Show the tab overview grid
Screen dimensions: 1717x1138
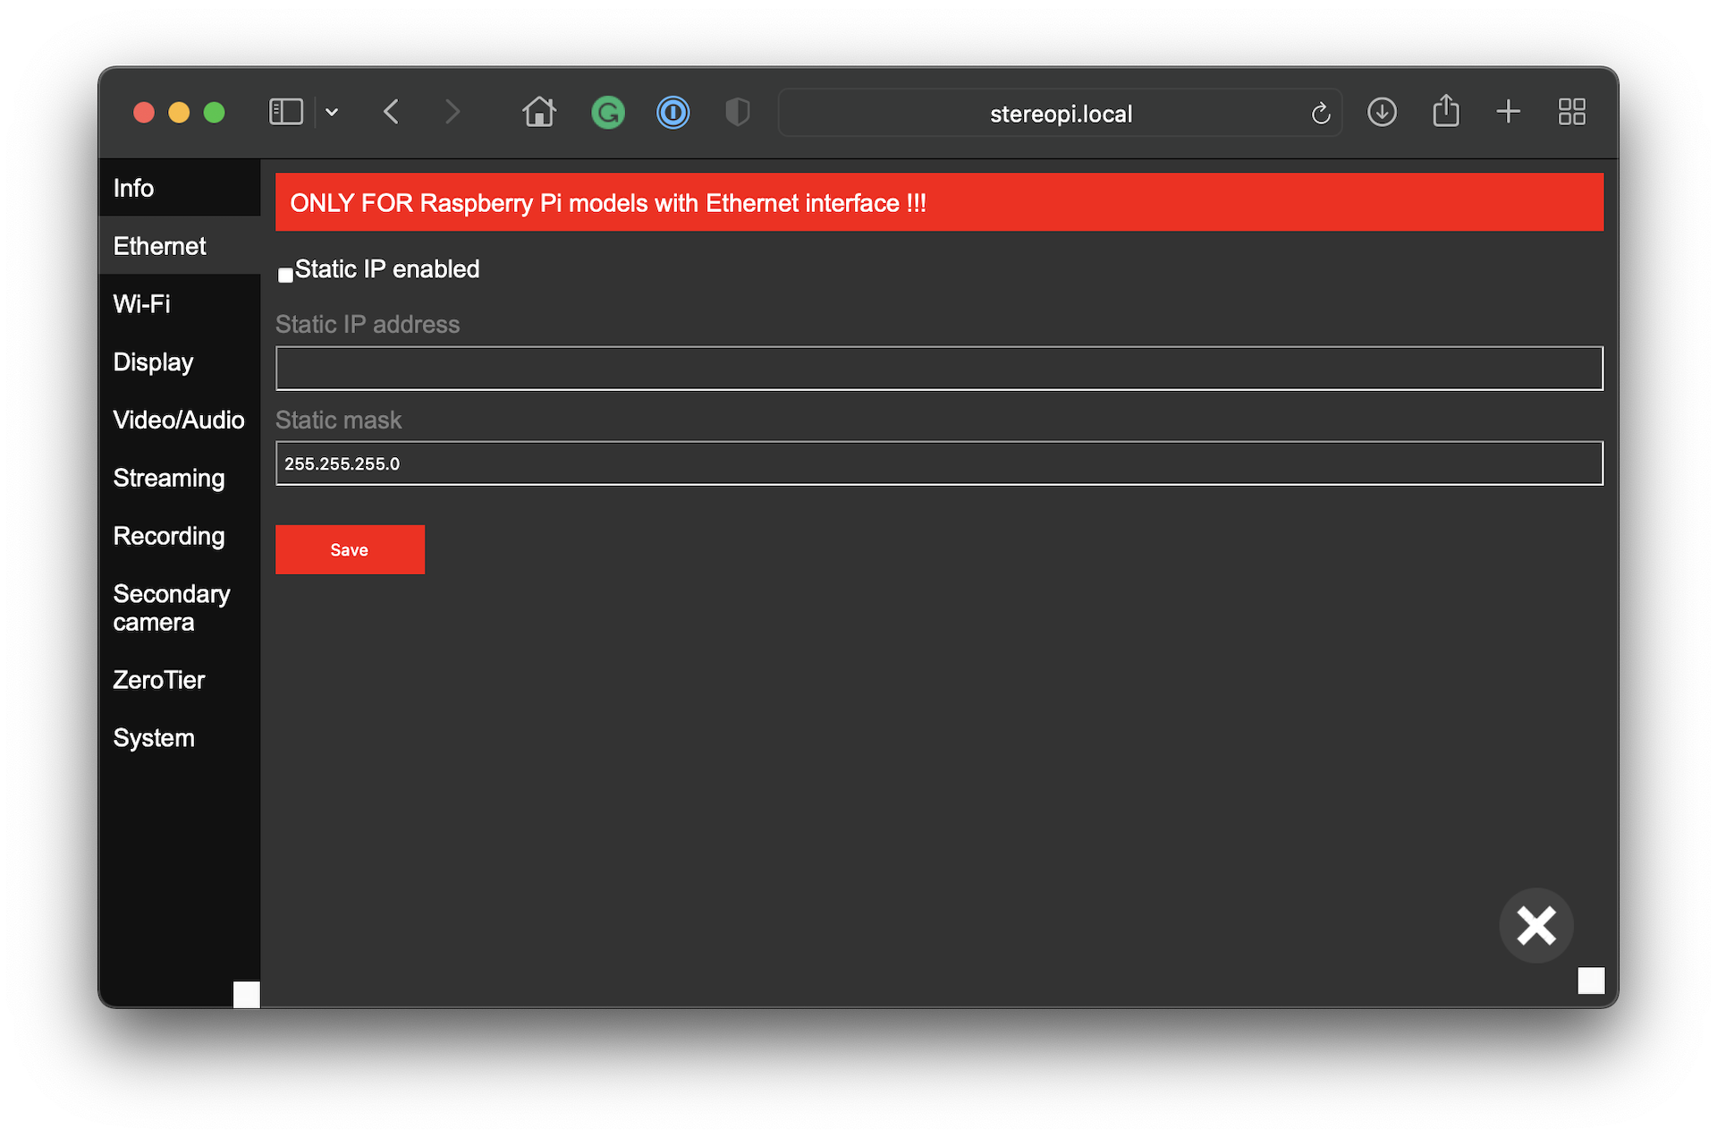[x=1571, y=112]
